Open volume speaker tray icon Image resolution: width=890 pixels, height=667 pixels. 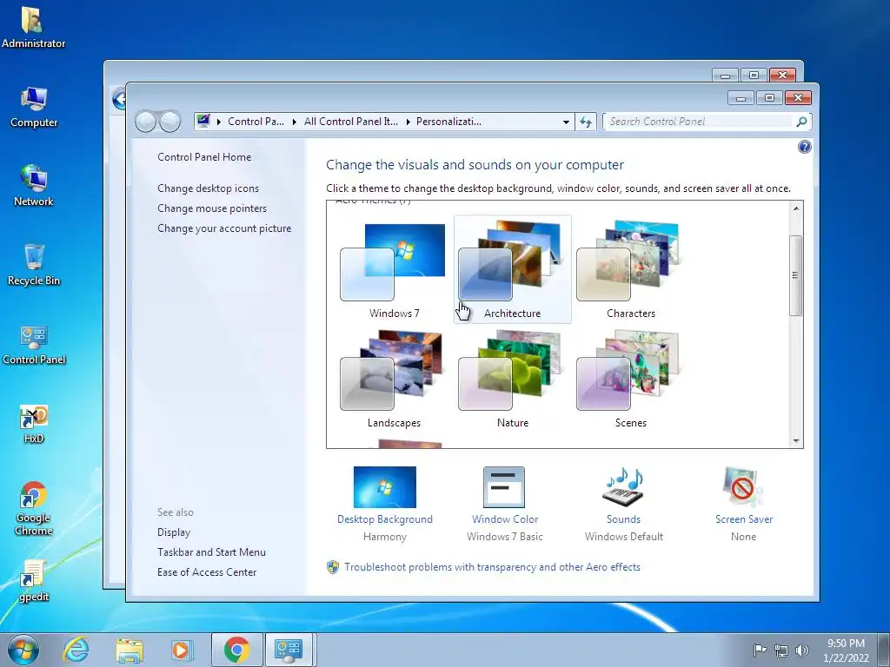click(802, 650)
